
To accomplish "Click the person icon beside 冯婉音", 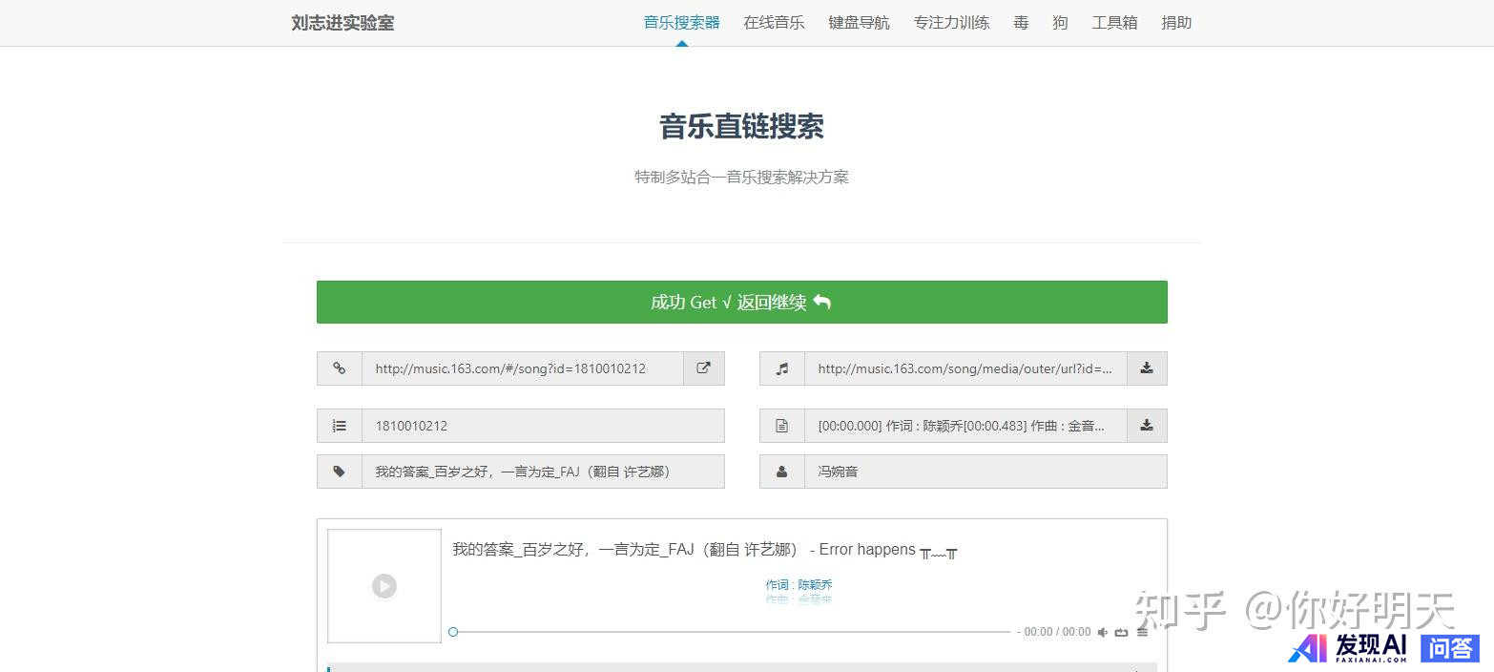I will coord(782,472).
